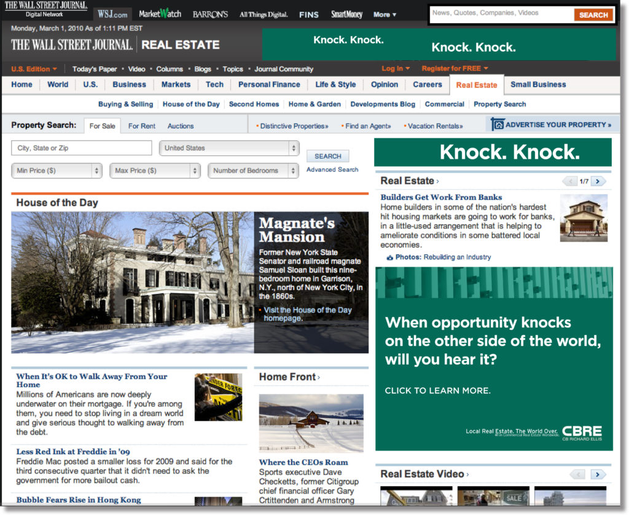This screenshot has width=629, height=515.
Task: Open the Real Estate Video heading
Action: [x=424, y=474]
